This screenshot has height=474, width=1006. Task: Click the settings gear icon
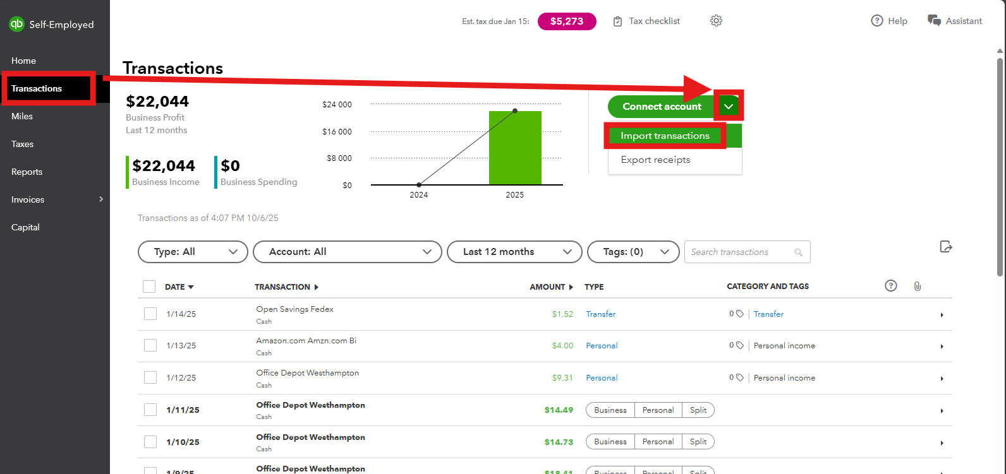click(716, 21)
